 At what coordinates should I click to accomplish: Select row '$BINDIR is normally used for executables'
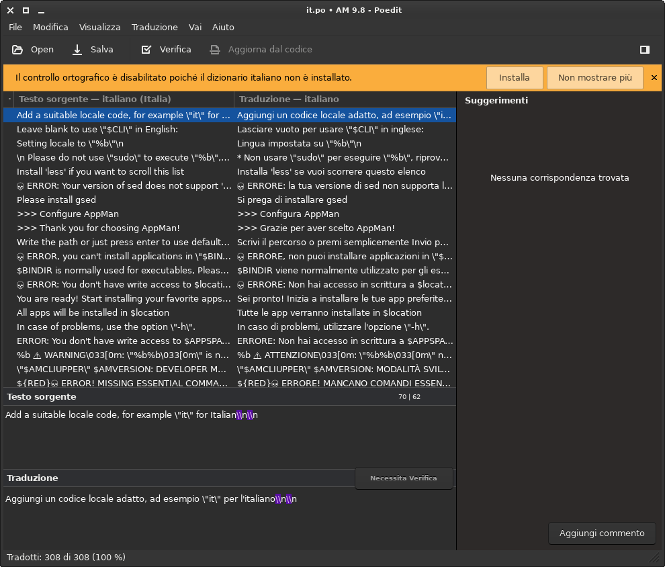tap(230, 270)
